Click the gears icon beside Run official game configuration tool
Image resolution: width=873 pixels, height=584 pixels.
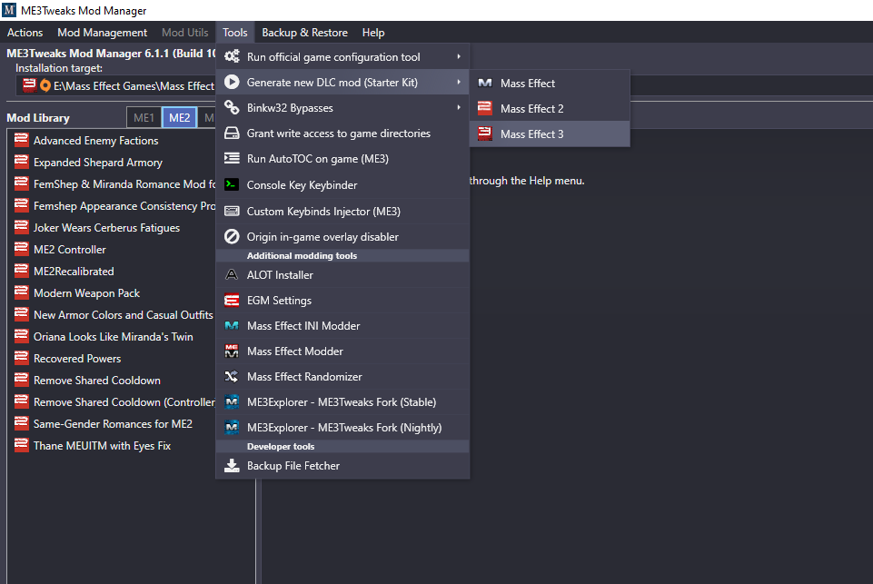232,57
